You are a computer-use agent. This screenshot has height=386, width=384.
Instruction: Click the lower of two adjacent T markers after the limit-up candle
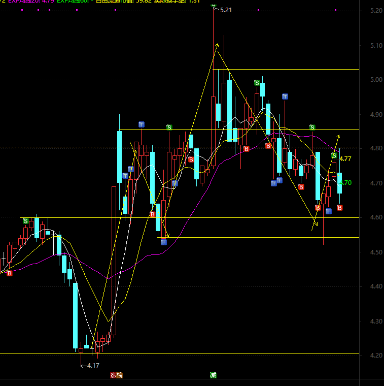125,176
